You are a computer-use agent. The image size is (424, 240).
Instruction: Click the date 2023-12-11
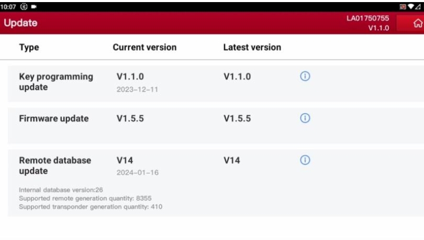pyautogui.click(x=137, y=89)
